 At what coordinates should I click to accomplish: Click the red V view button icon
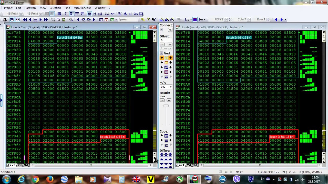(x=106, y=19)
